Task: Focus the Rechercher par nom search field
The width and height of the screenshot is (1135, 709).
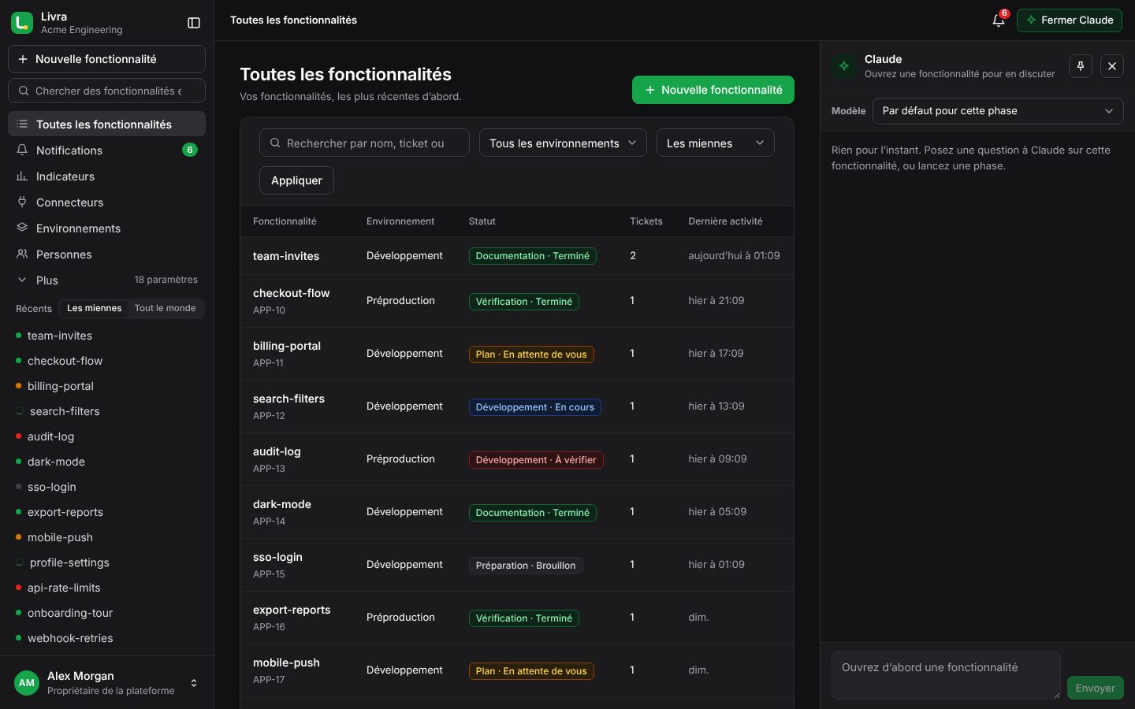Action: tap(364, 143)
